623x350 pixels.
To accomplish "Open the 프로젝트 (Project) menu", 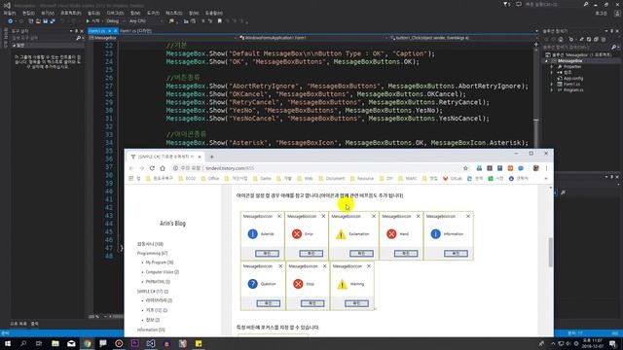I will click(71, 13).
